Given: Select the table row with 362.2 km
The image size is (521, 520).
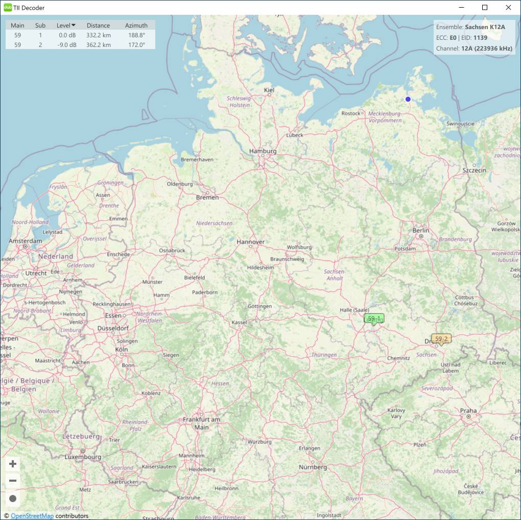Looking at the screenshot, I should click(80, 45).
